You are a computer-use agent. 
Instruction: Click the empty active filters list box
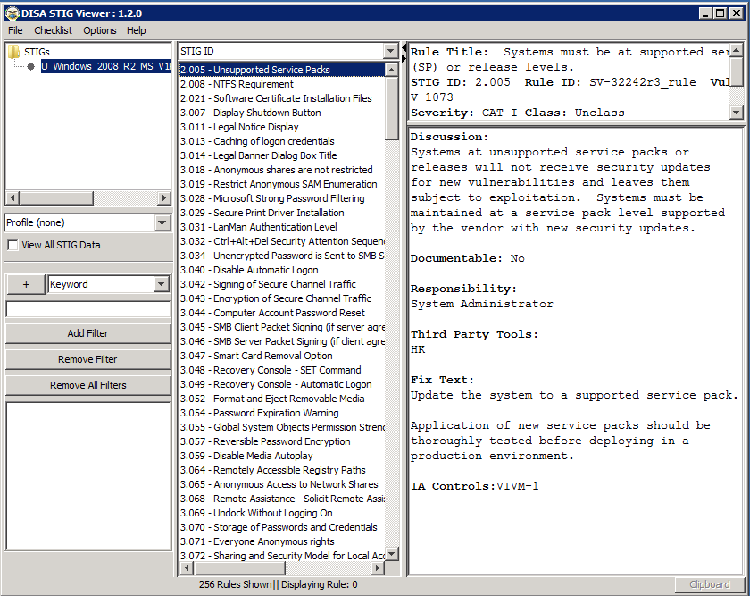click(88, 476)
